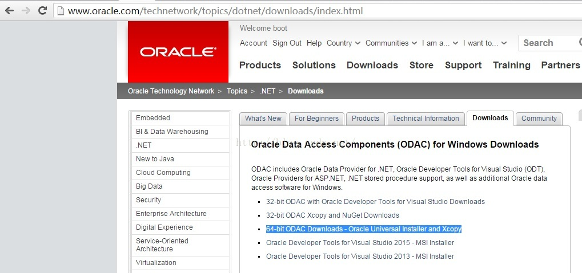Open the 'I want to...' dropdown
The image size is (582, 273).
[x=485, y=43]
